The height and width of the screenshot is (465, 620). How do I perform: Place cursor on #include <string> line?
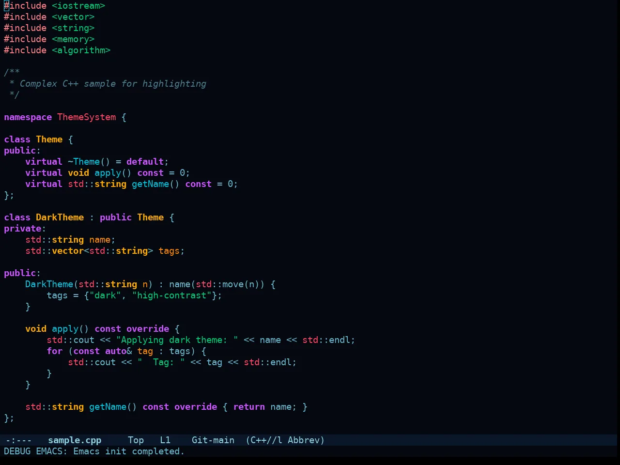pos(49,28)
